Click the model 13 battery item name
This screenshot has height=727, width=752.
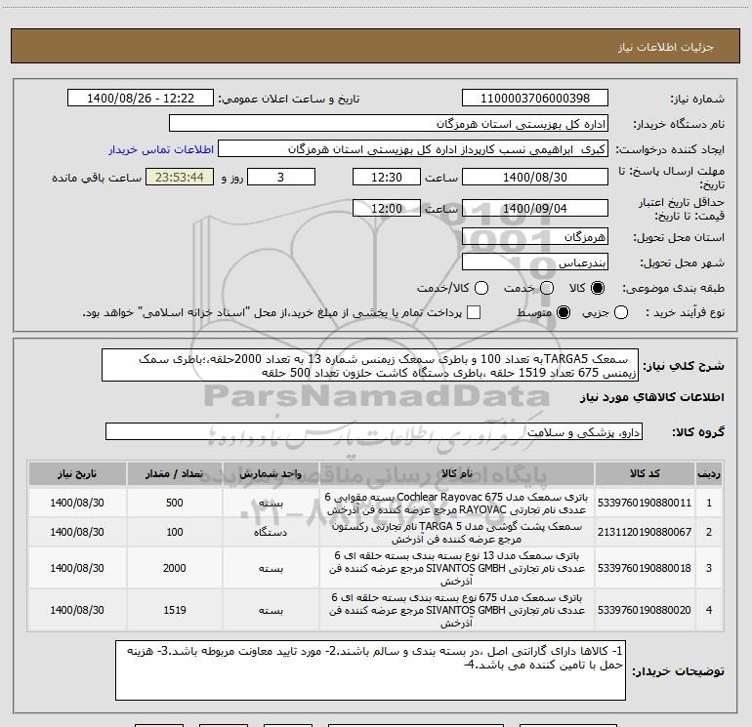point(457,568)
